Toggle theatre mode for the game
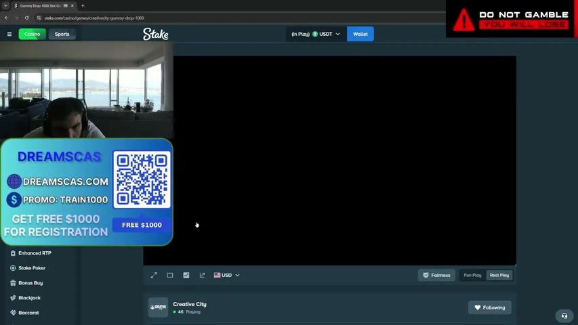This screenshot has height=325, width=578. pyautogui.click(x=170, y=276)
